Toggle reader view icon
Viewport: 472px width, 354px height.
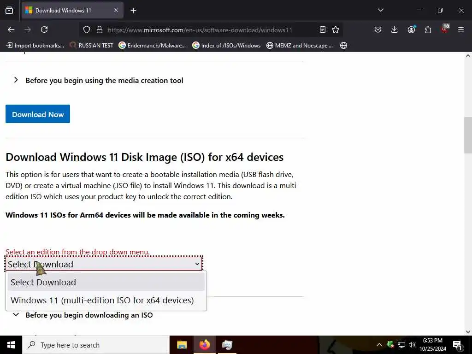pos(322,29)
